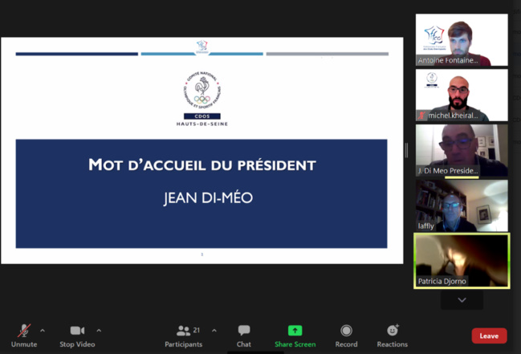
Task: Open the Participants panel
Action: (183, 336)
